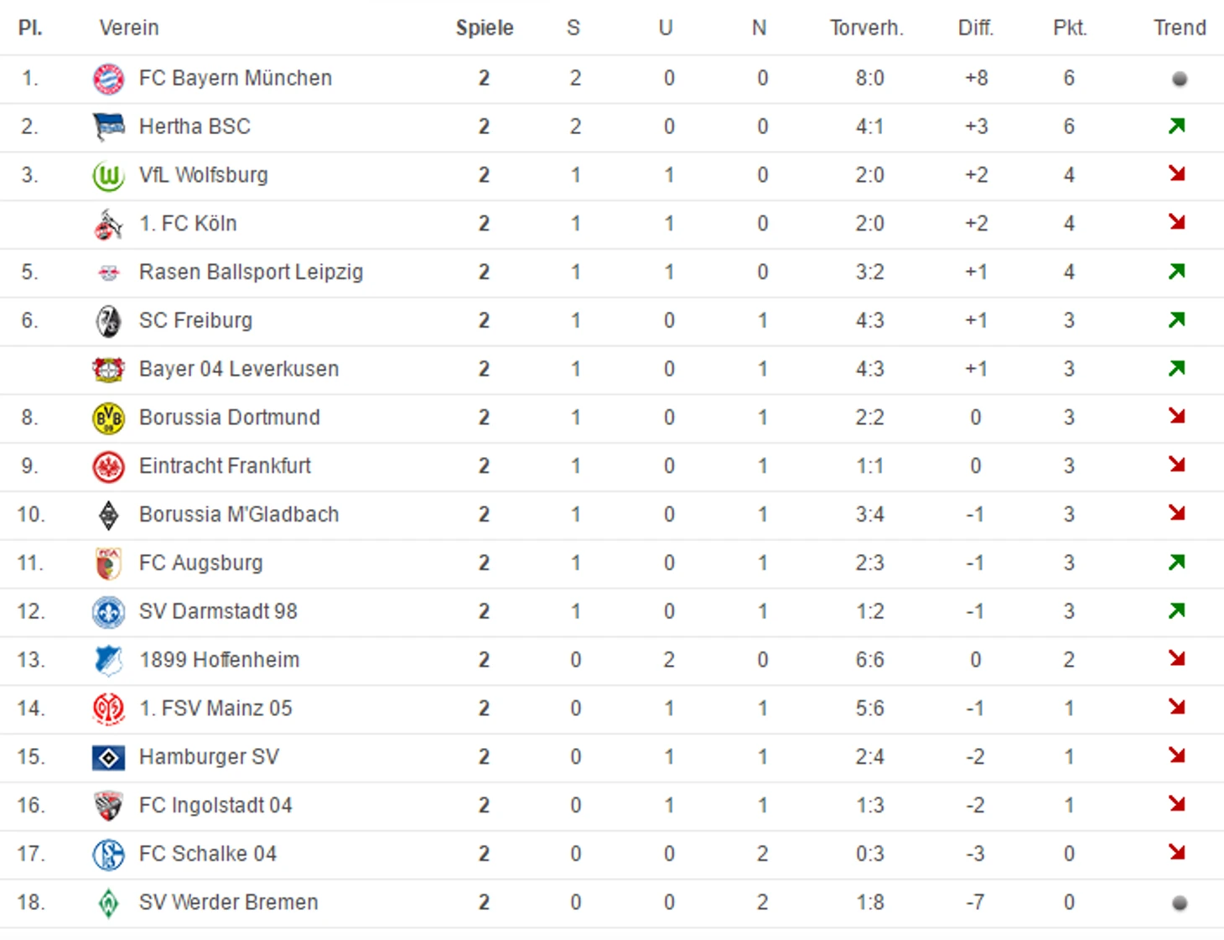Viewport: 1224px width, 940px height.
Task: Click the FC Schalke 04 crest
Action: tap(108, 854)
